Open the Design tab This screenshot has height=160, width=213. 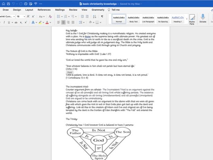click(x=17, y=10)
